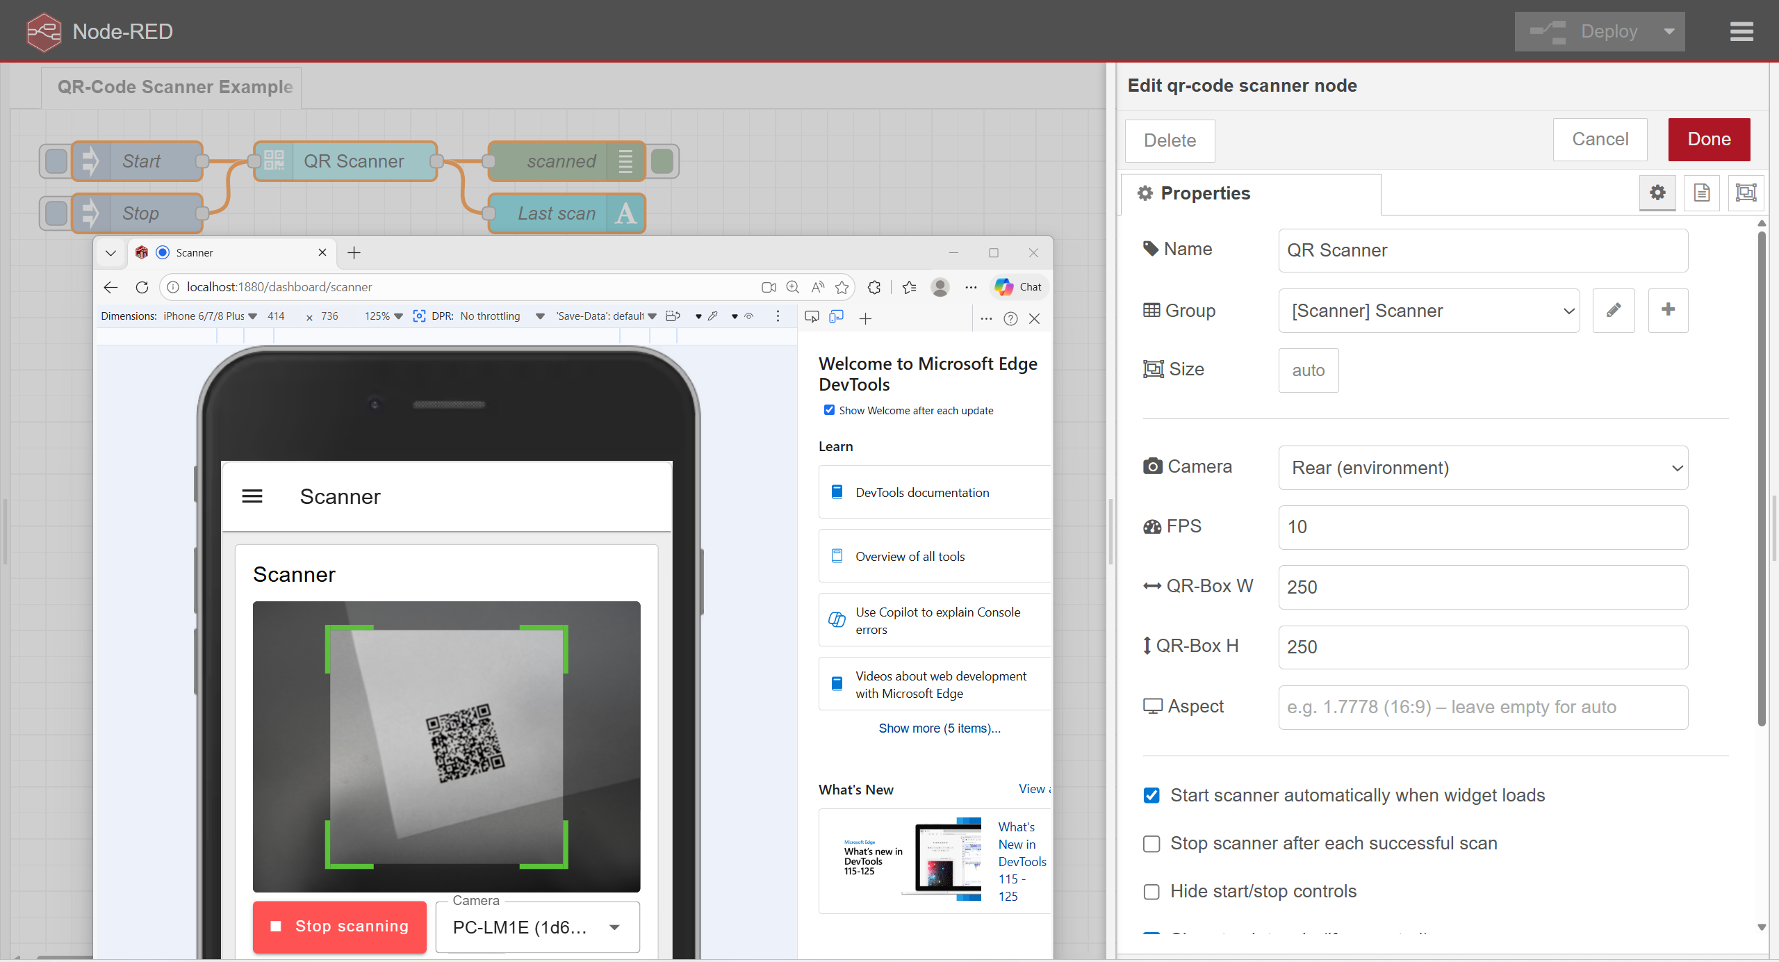Click the Last scan text node icon

625,213
